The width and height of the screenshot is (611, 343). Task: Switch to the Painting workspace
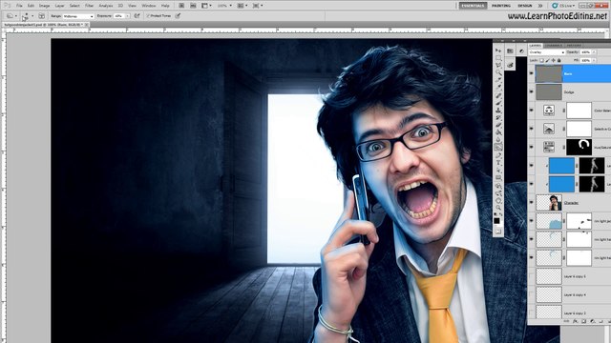(x=501, y=6)
